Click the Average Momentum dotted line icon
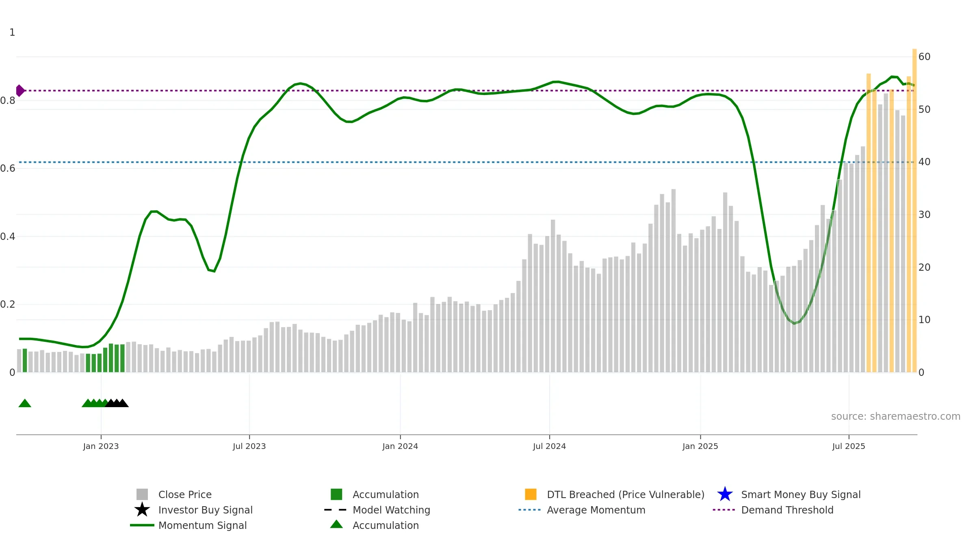Viewport: 975px width, 548px height. pyautogui.click(x=530, y=510)
